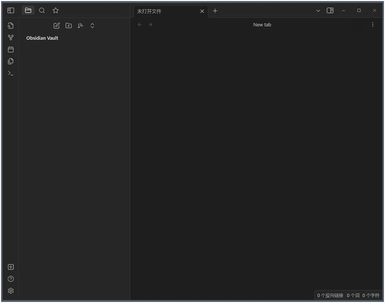Open Obsidian help icon
Viewport: 385px width, 303px height.
click(11, 279)
